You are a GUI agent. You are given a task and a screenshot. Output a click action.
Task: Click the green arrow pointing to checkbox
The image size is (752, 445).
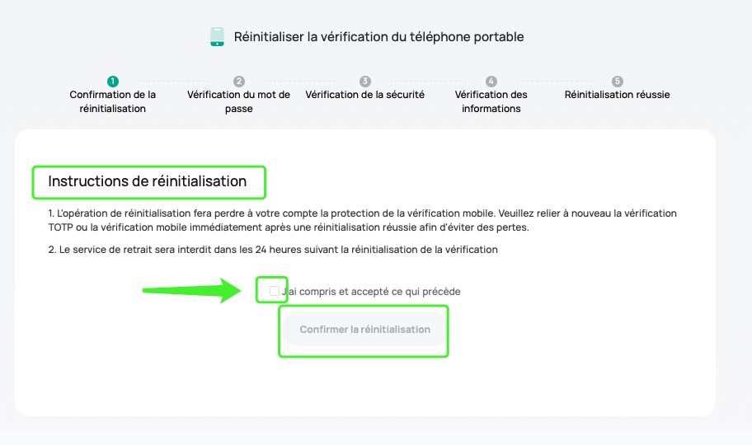click(192, 290)
